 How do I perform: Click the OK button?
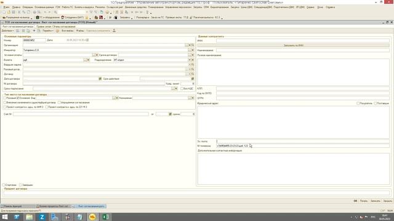pyautogui.click(x=355, y=201)
